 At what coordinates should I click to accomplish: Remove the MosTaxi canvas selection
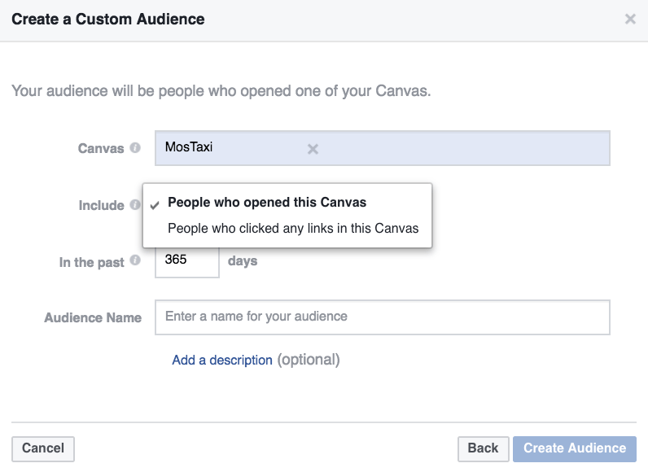point(313,149)
